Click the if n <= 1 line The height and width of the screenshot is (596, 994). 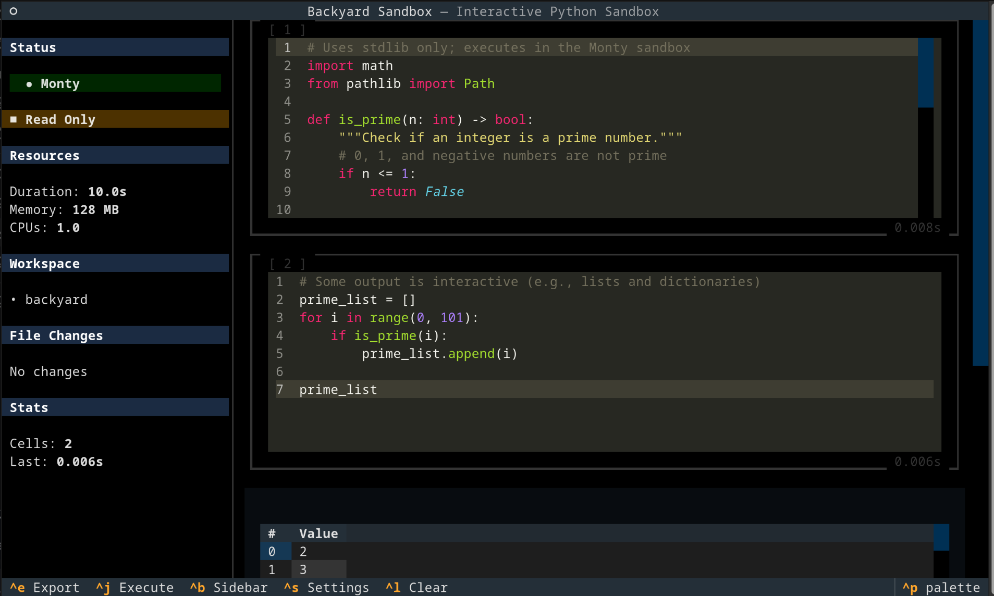(x=377, y=173)
